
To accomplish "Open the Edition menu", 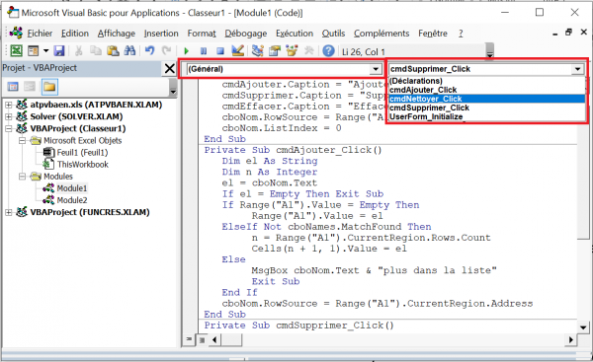I will pos(75,34).
